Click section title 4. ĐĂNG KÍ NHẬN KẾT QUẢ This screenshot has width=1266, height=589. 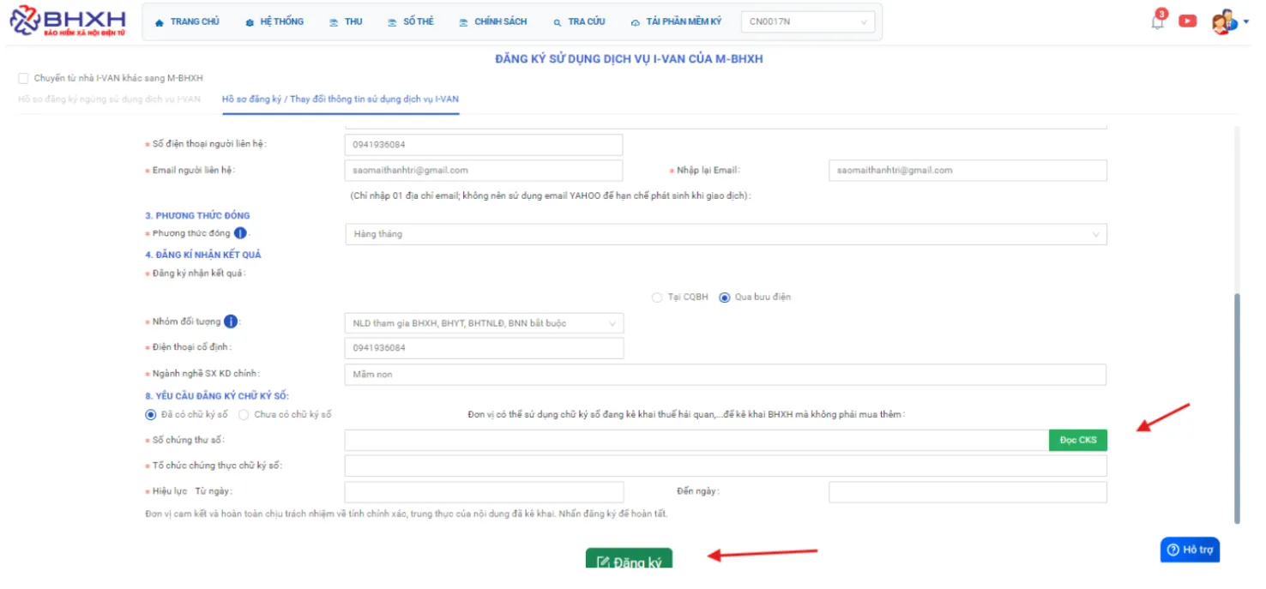coord(203,255)
